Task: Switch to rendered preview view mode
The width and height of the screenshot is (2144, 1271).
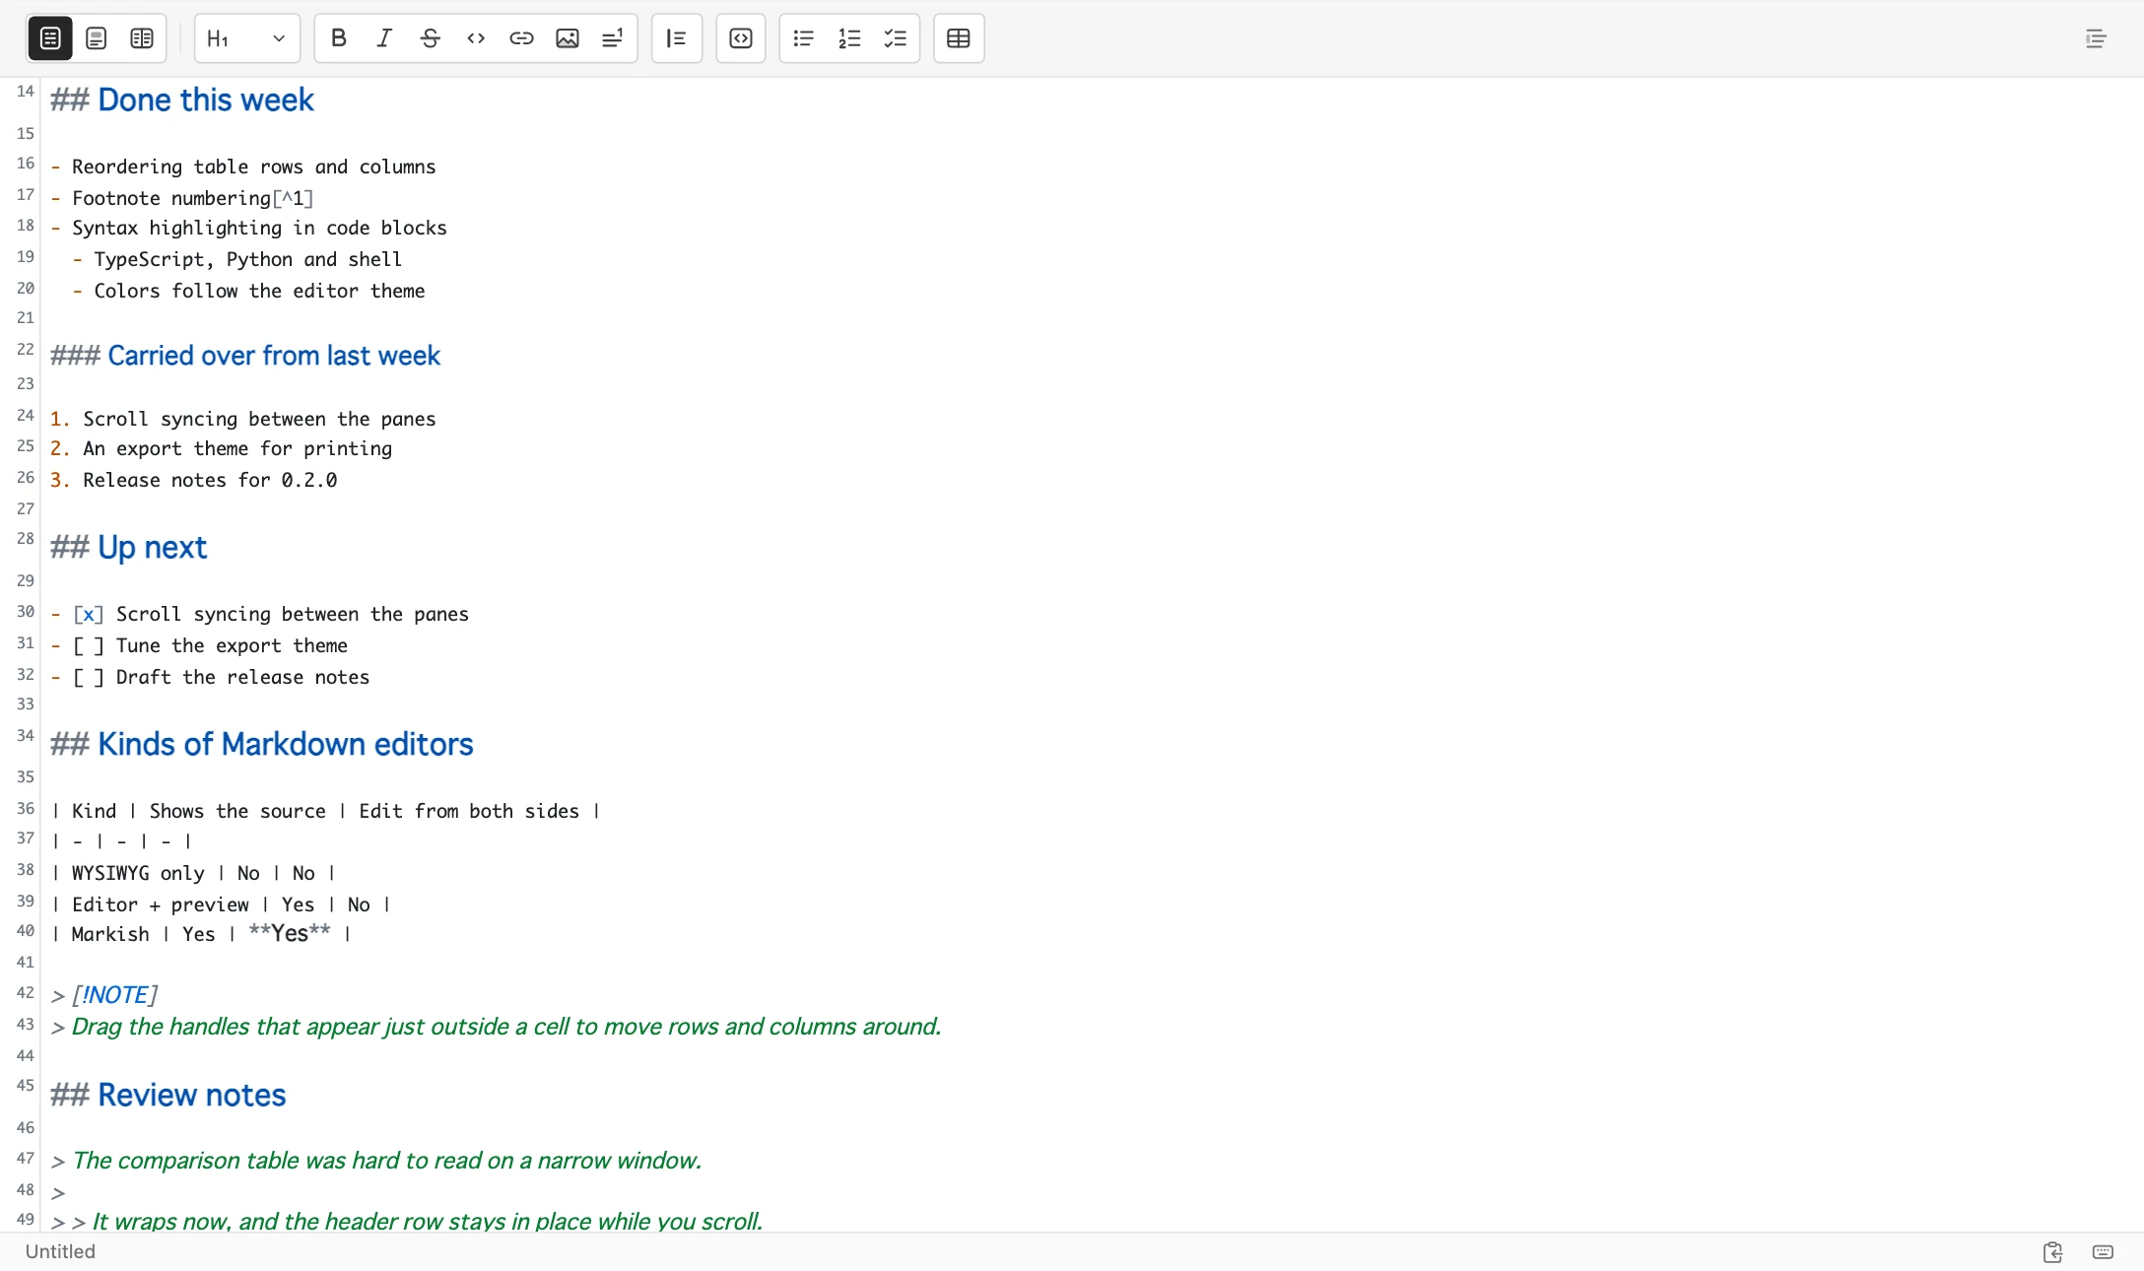Action: [96, 38]
